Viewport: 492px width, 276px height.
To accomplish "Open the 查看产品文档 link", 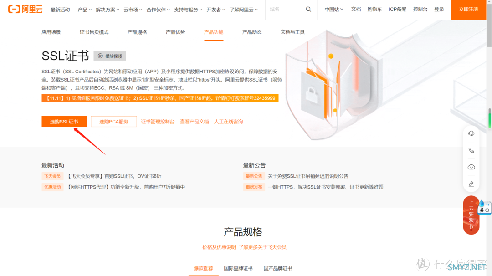I will pyautogui.click(x=194, y=122).
